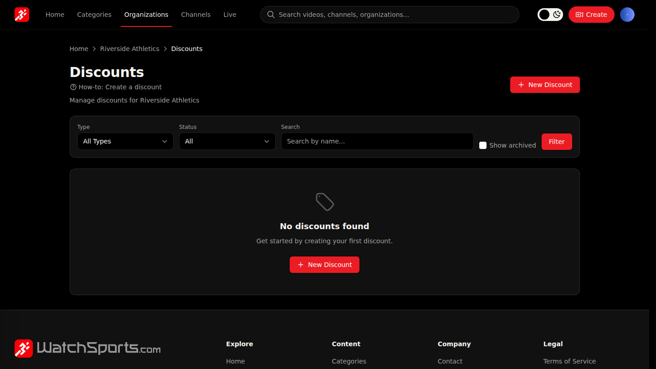This screenshot has width=656, height=369.
Task: Click the No discounts found heading
Action: [324, 226]
